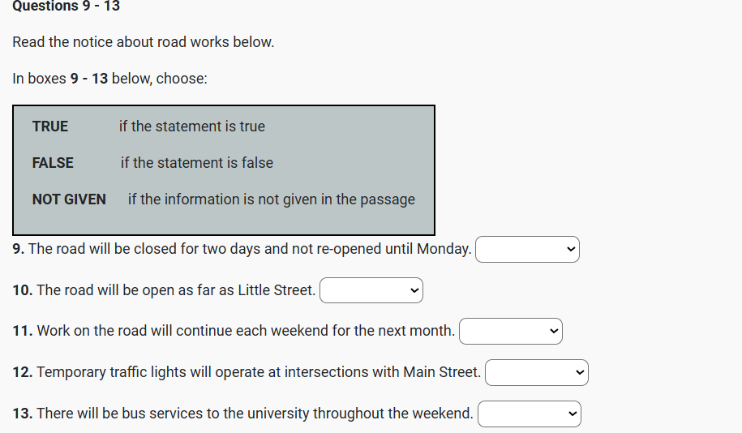Click the 'In boxes 9 - 13 below, choose:' line
This screenshot has height=433, width=742.
(x=109, y=79)
